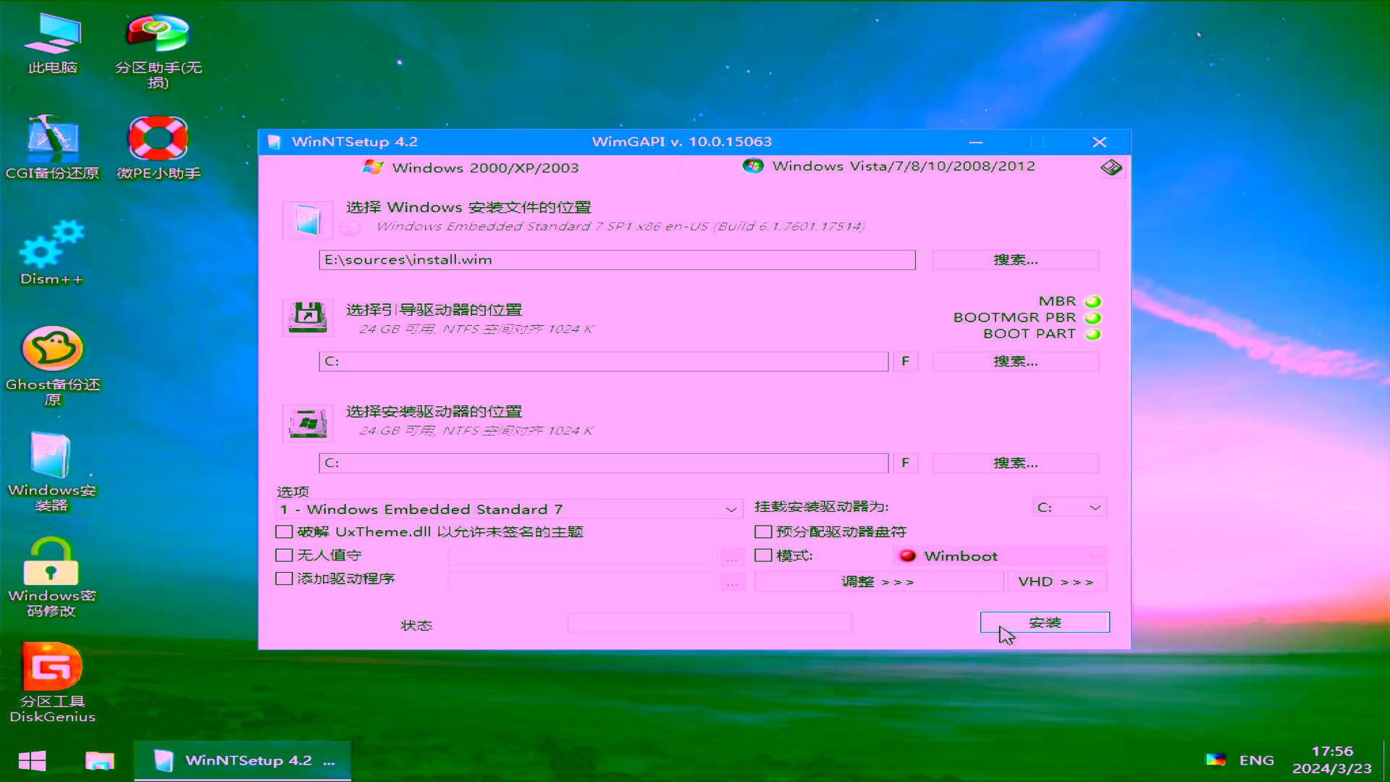
Task: Click 搜索 button for installation drive
Action: tap(1016, 463)
